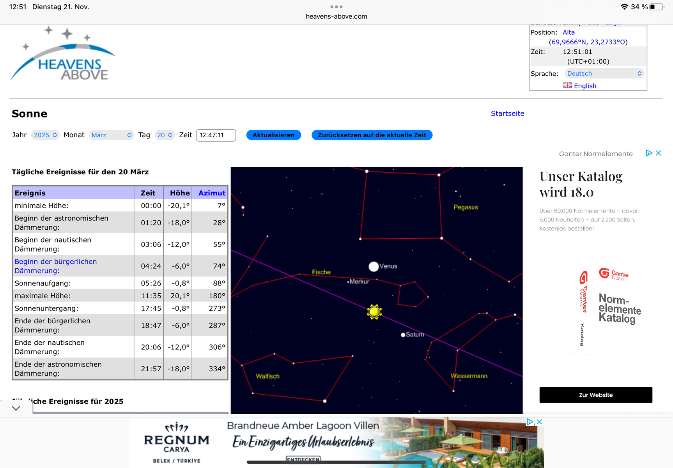The height and width of the screenshot is (468, 673).
Task: Click the Heavens Above logo
Action: click(x=63, y=55)
